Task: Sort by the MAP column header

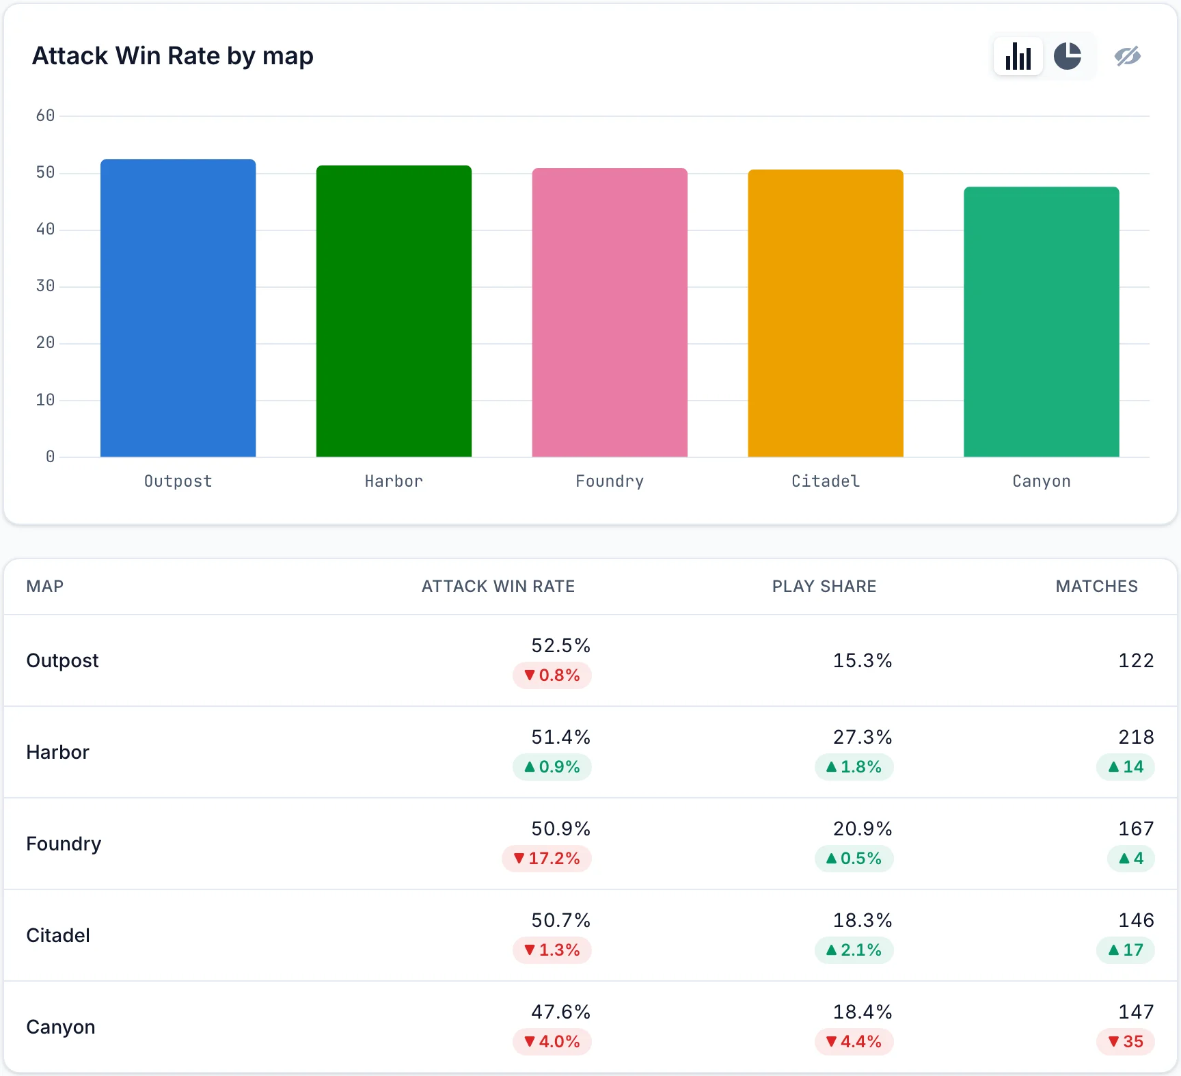Action: [x=45, y=586]
